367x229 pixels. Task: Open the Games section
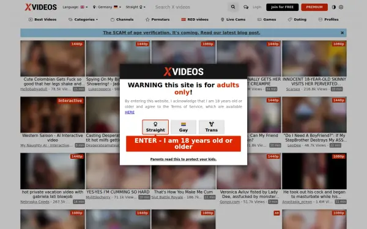tap(267, 20)
